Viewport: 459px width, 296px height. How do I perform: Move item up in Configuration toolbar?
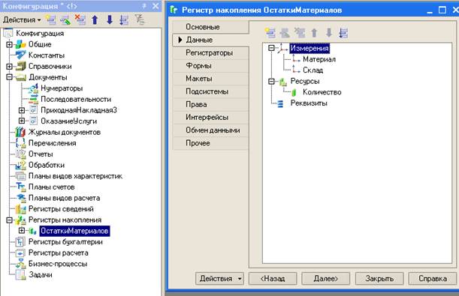tap(95, 19)
